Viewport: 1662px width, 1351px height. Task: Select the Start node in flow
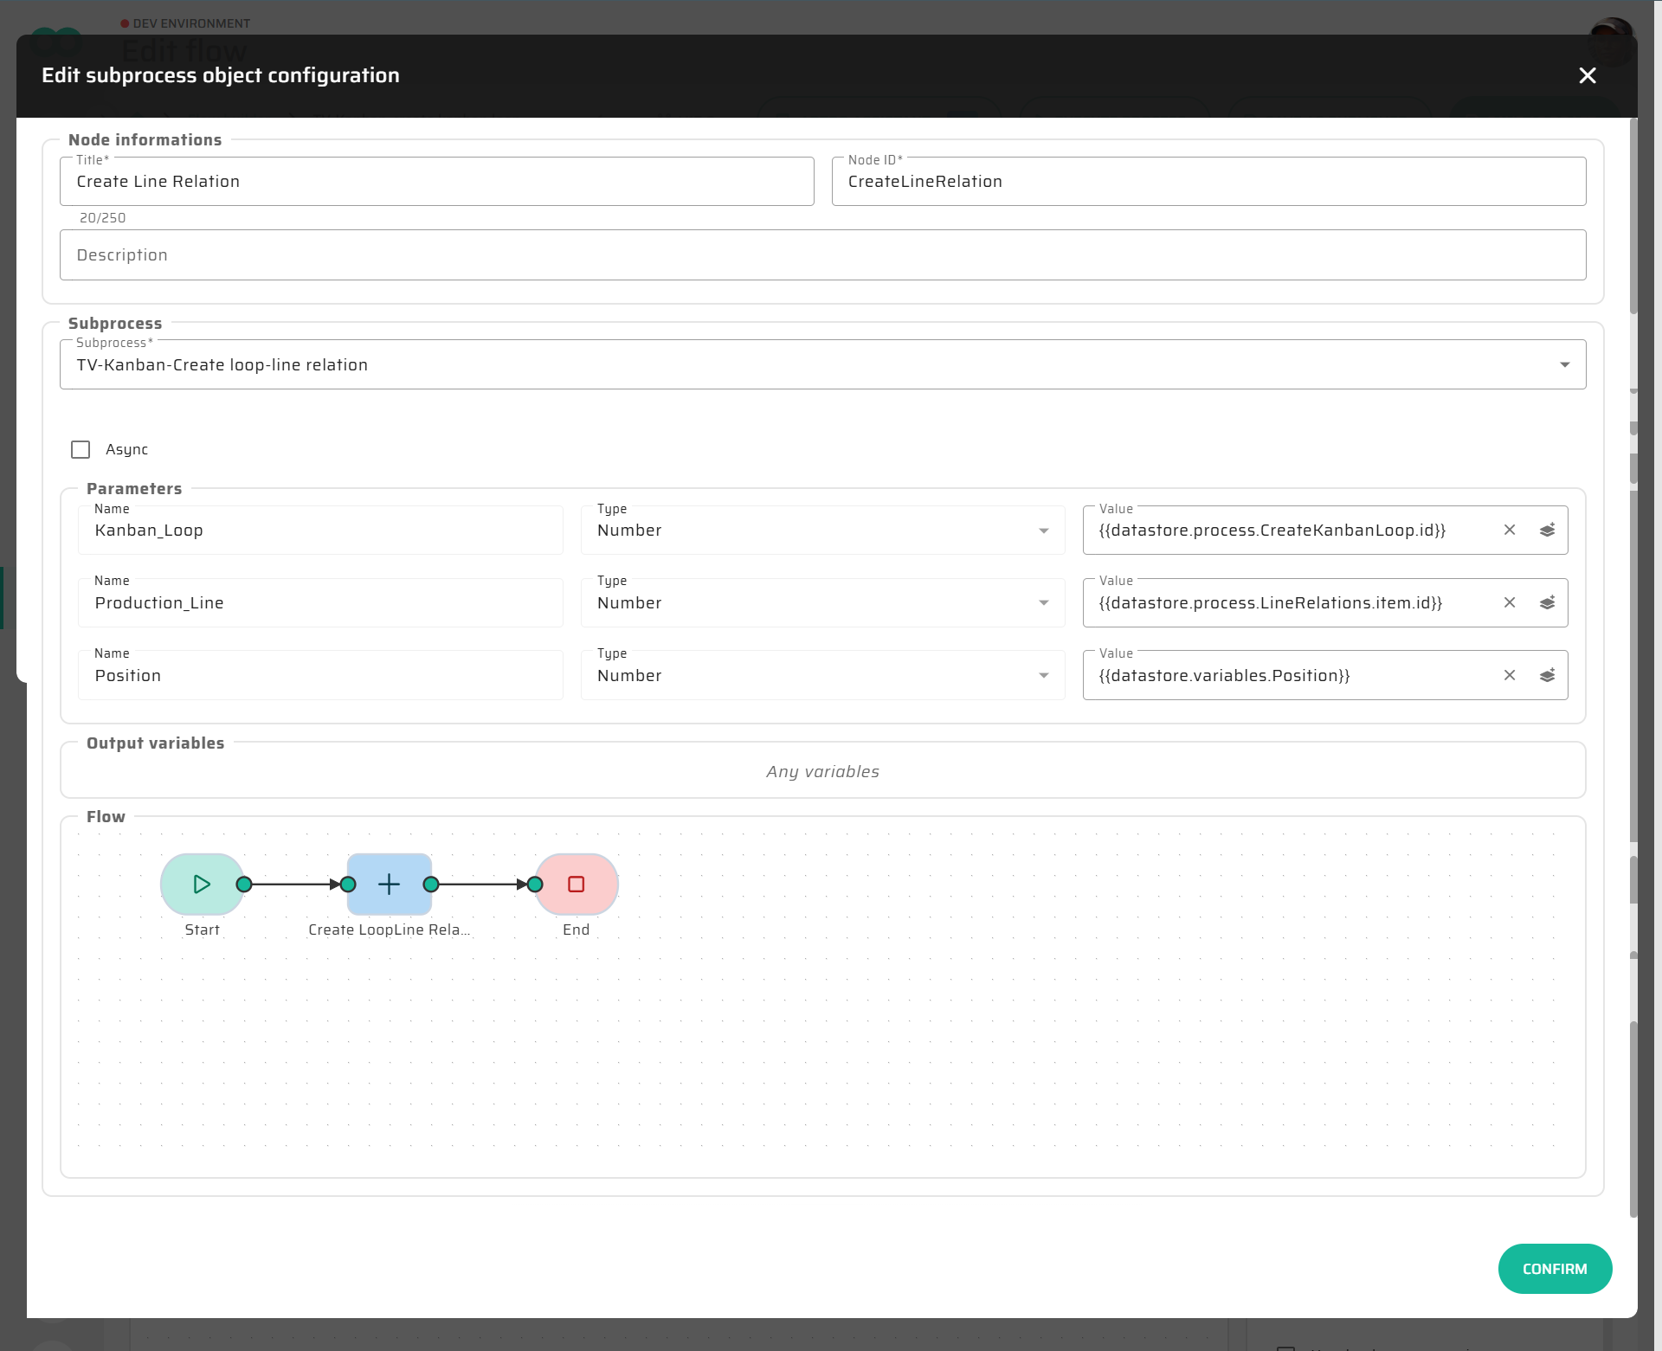click(x=201, y=884)
